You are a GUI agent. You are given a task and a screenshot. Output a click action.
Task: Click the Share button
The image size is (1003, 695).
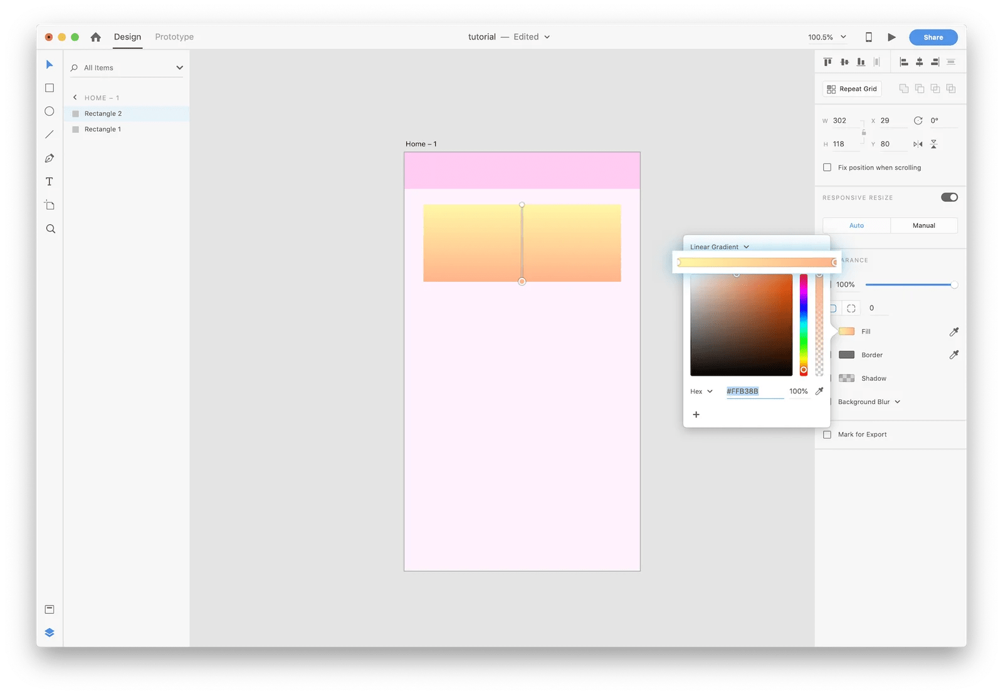click(933, 38)
